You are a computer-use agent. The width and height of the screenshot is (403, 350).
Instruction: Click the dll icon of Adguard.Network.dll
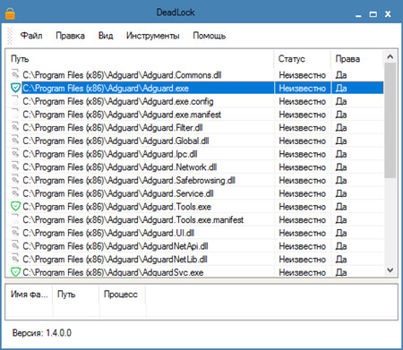tap(15, 166)
